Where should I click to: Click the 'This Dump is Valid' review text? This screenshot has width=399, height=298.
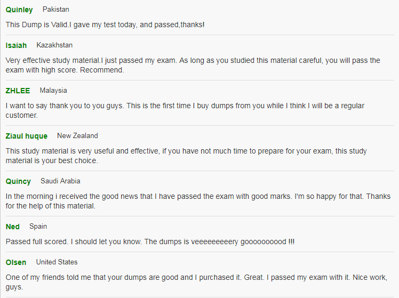(105, 25)
